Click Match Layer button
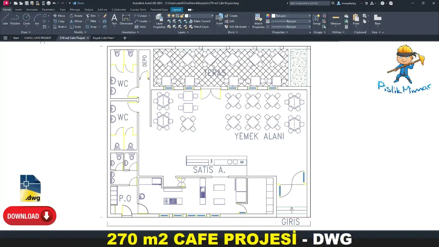Image resolution: width=439 pixels, height=247 pixels. click(199, 27)
